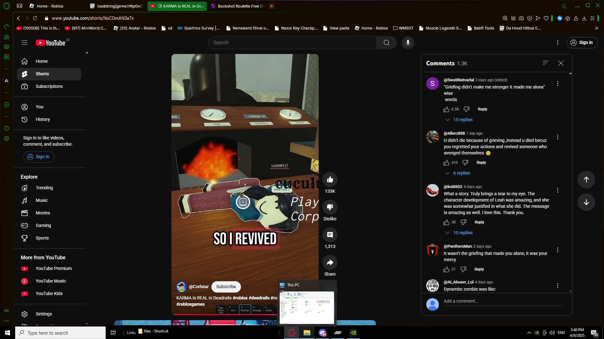Go to previous Short with up arrow
604x339 pixels.
point(586,180)
